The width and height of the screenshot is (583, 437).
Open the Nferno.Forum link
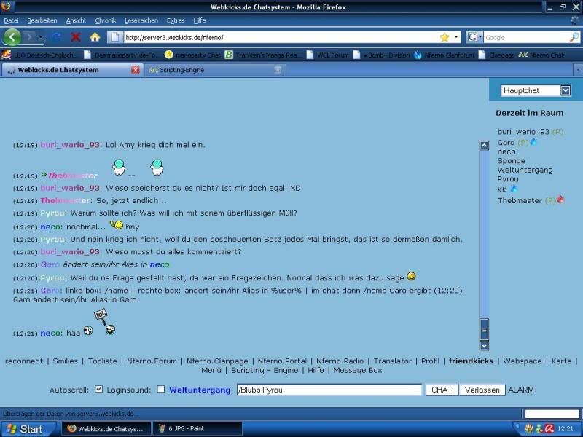(x=152, y=361)
